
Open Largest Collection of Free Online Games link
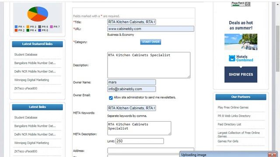(x=238, y=134)
